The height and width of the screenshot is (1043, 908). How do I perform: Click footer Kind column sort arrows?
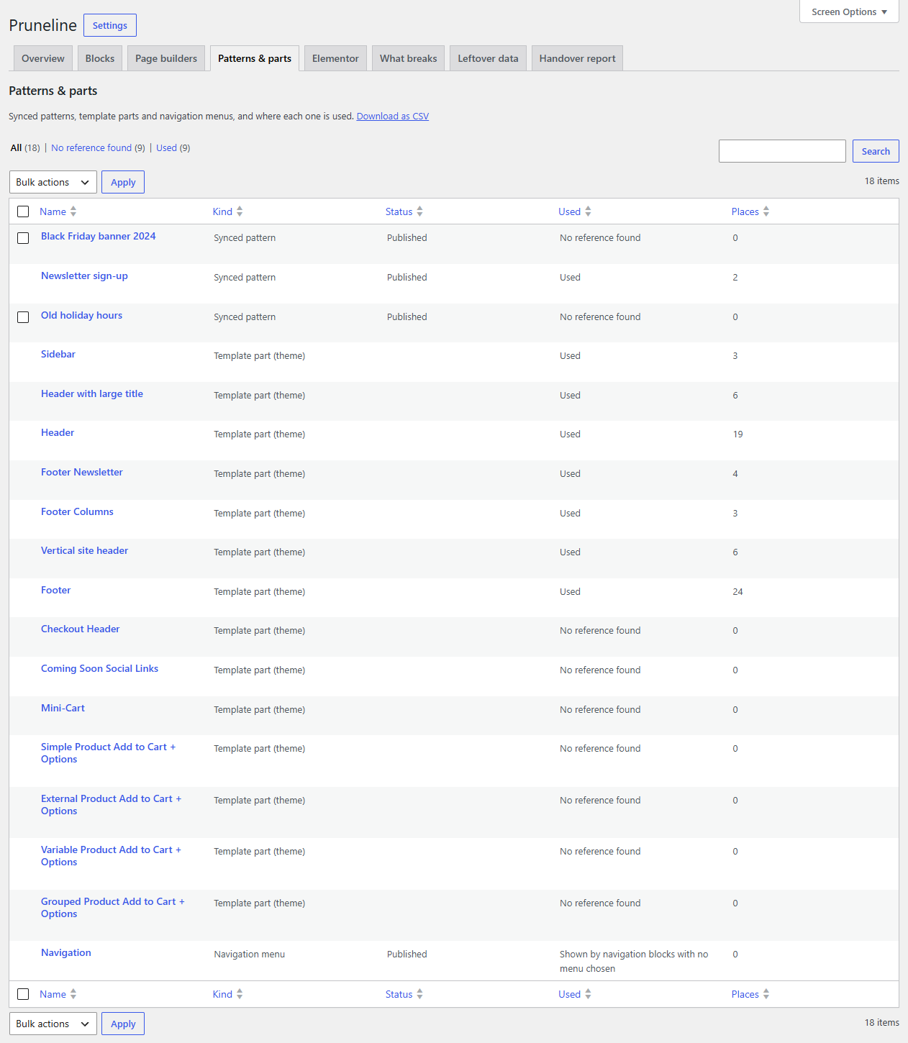tap(240, 994)
